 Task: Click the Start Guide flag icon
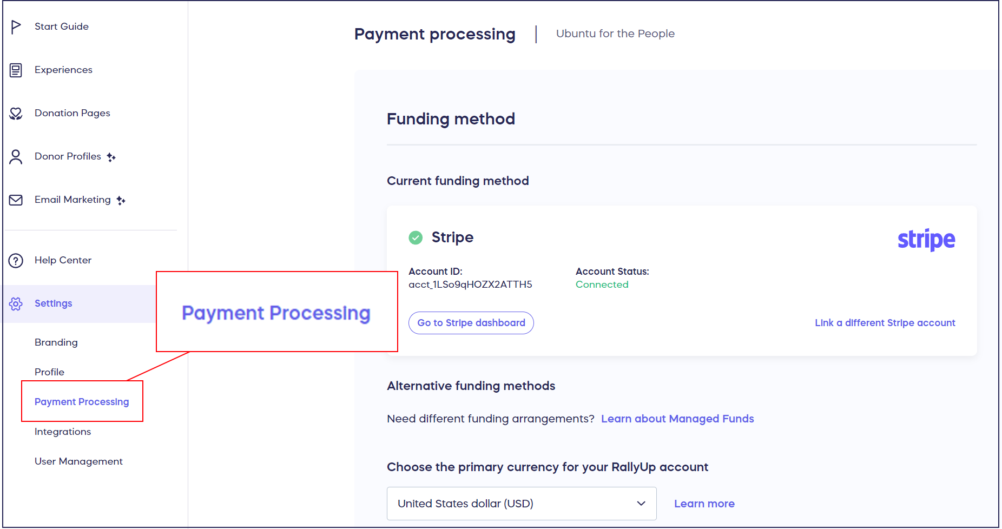pyautogui.click(x=16, y=26)
